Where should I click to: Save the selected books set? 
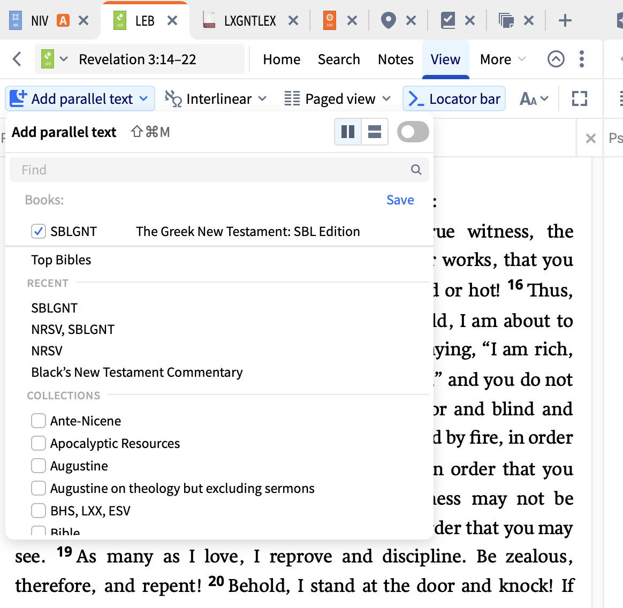pos(400,200)
